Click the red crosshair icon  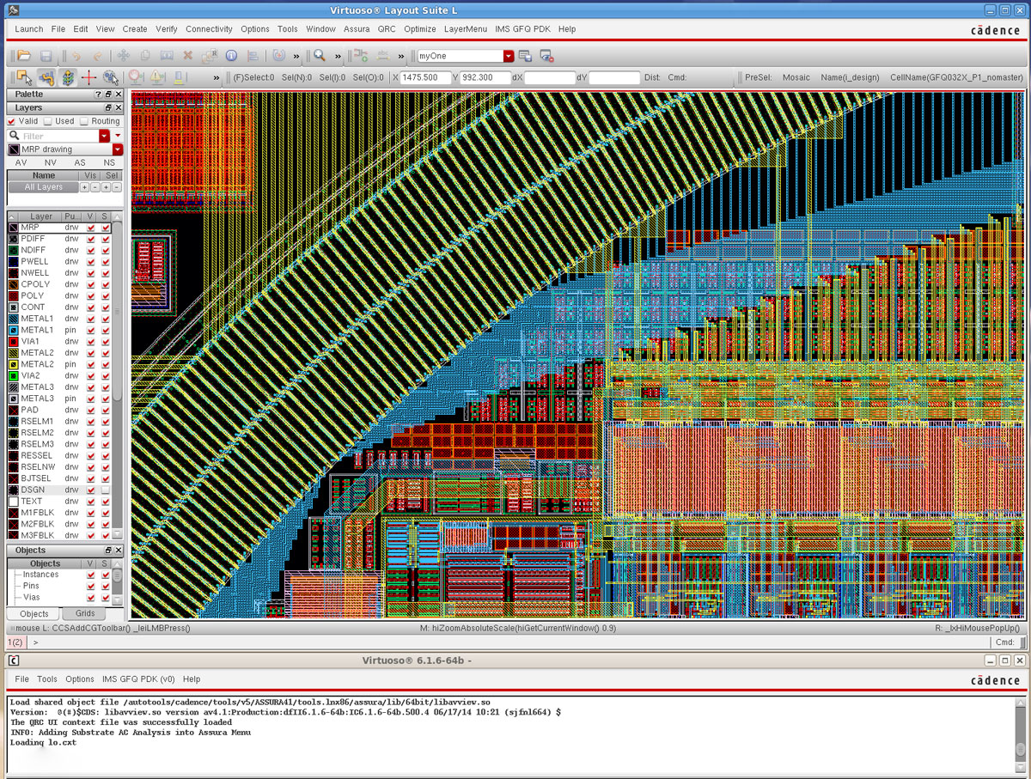tap(89, 77)
